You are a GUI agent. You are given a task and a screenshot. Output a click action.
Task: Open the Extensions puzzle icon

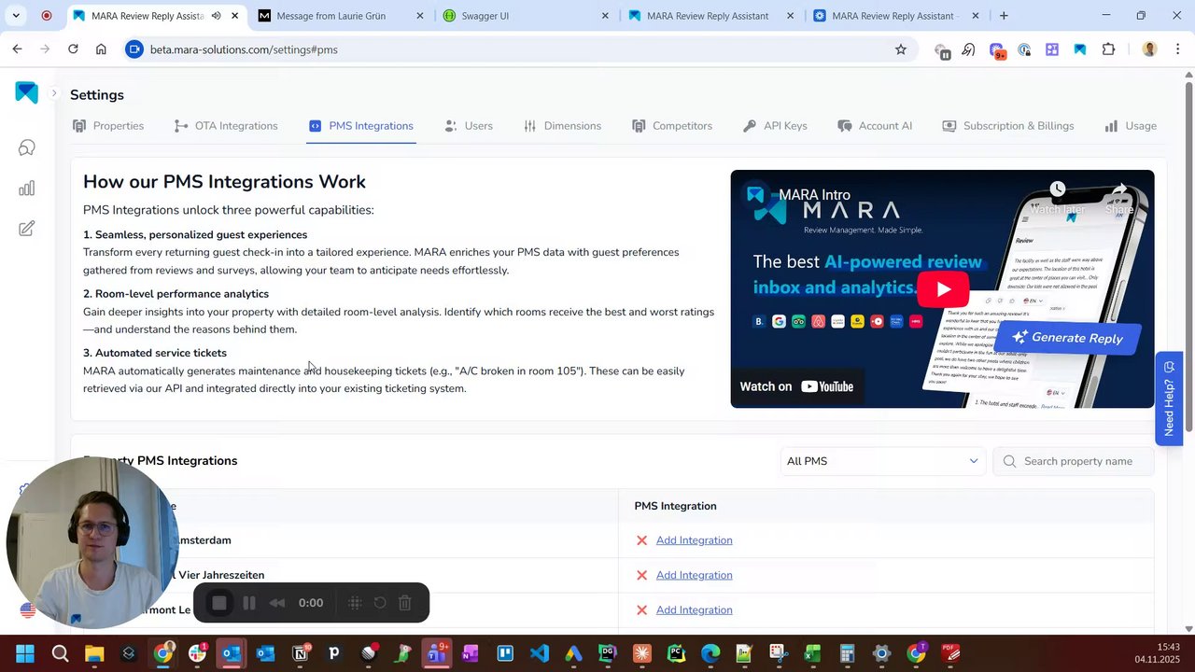tap(1109, 49)
